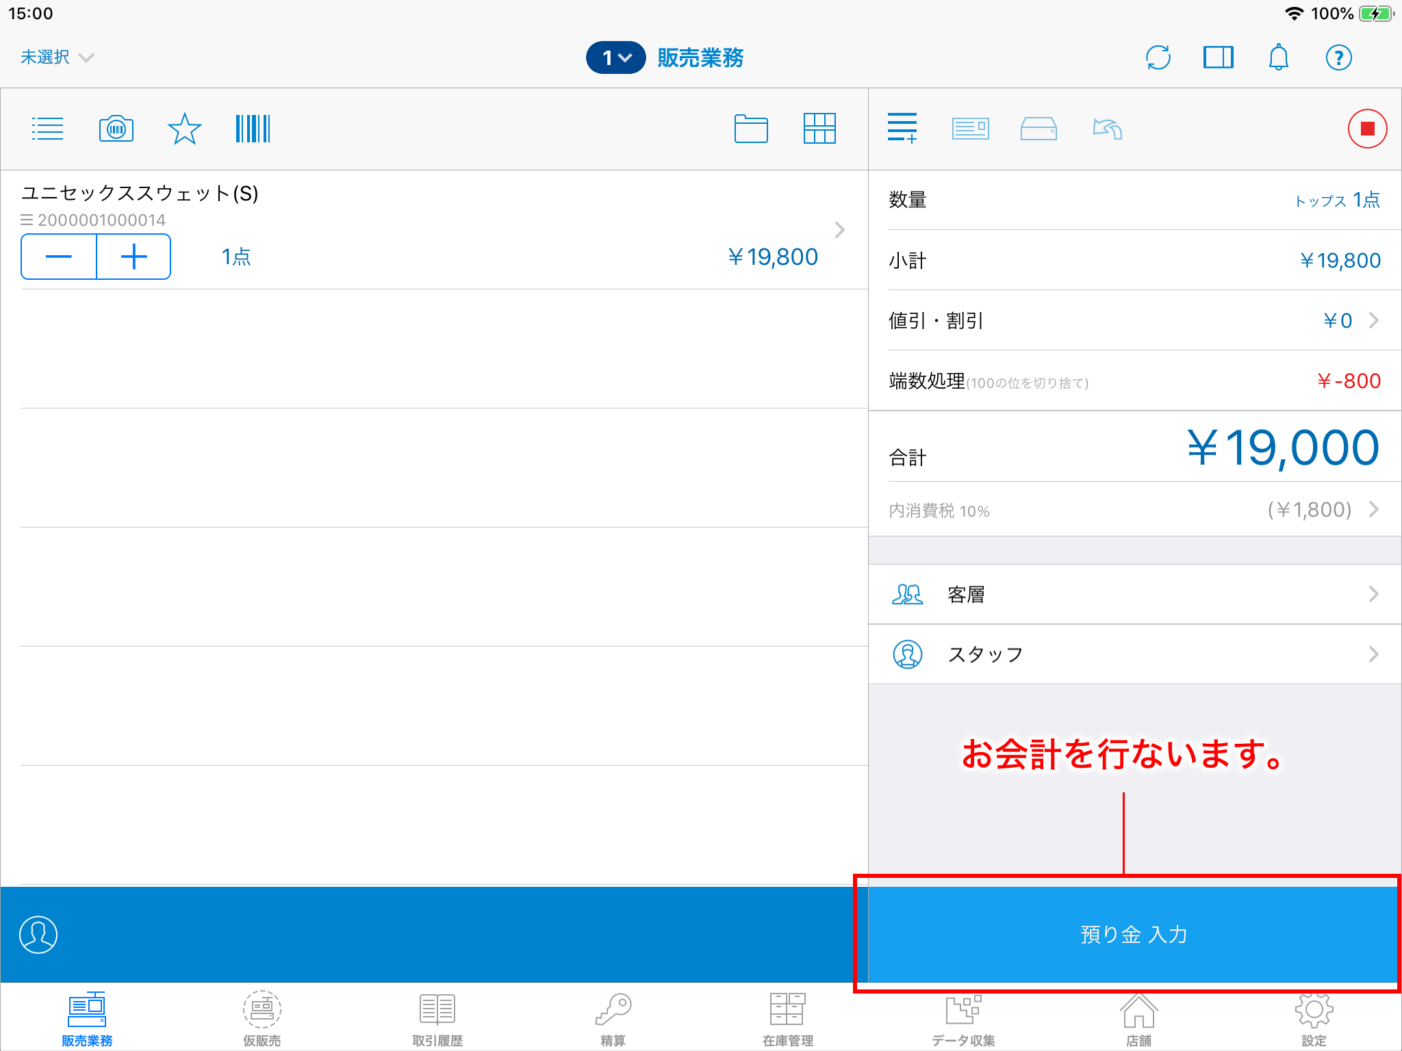Screen dimensions: 1402x1051
Task: Open the help question mark icon
Action: pyautogui.click(x=1338, y=57)
